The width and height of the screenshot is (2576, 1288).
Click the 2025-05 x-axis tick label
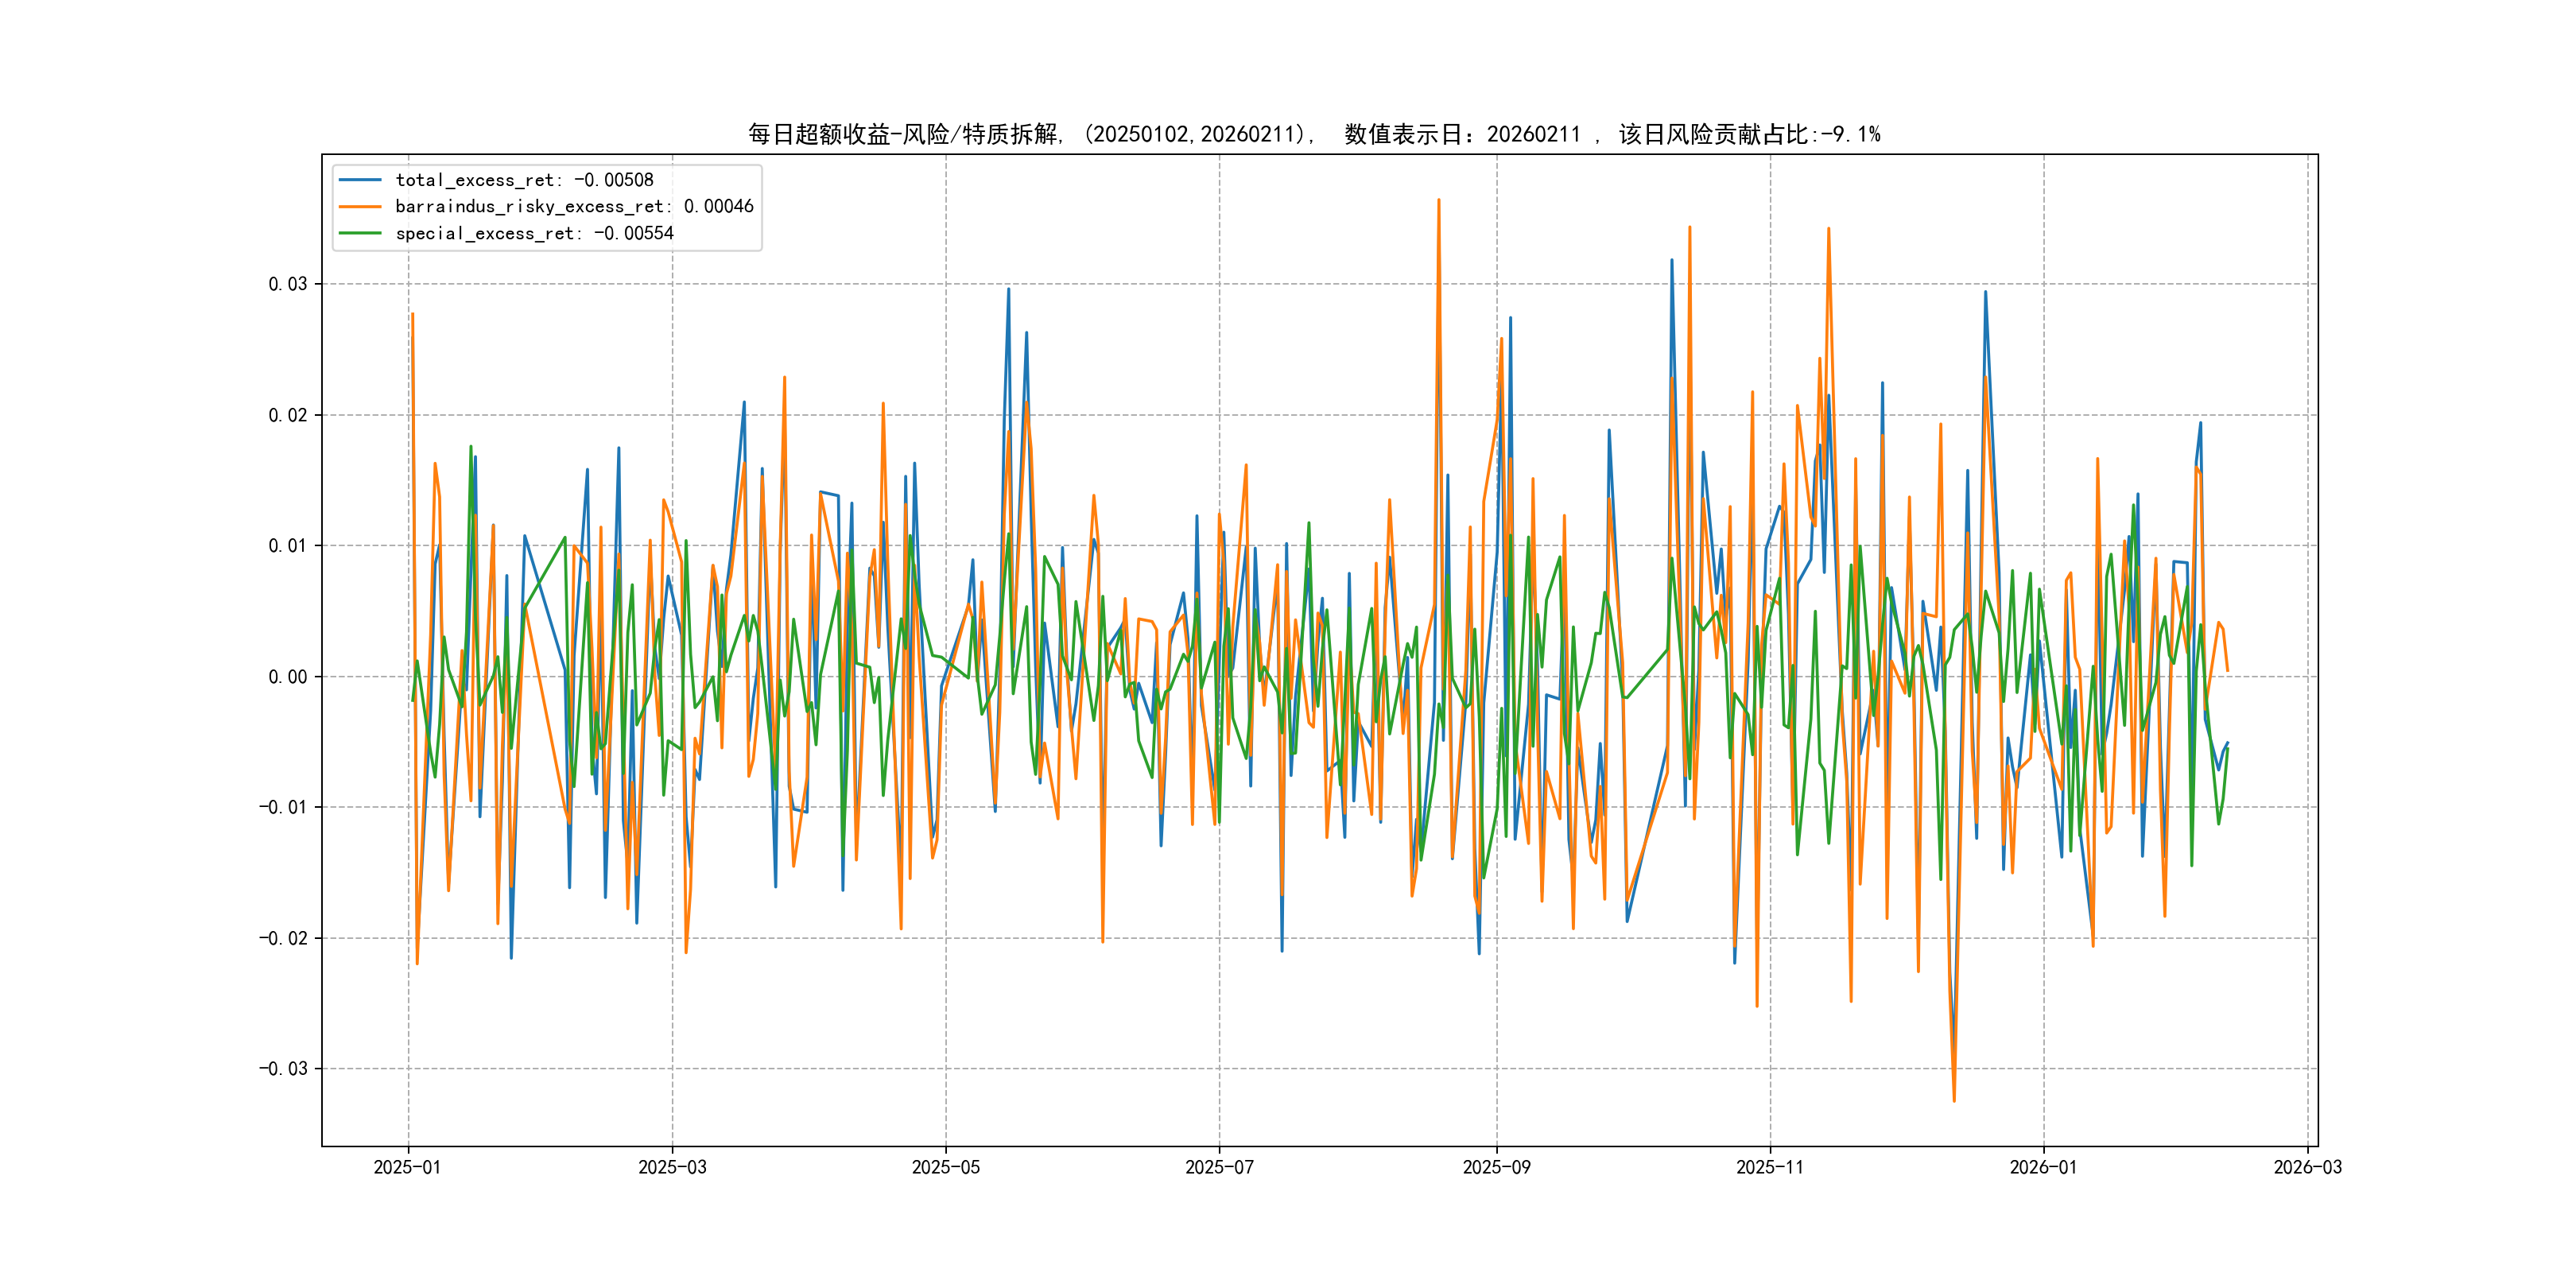pyautogui.click(x=945, y=1167)
